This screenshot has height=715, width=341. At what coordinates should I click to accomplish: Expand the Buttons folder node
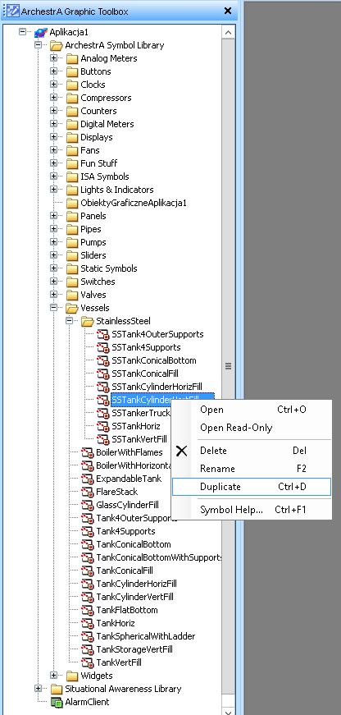coord(54,71)
